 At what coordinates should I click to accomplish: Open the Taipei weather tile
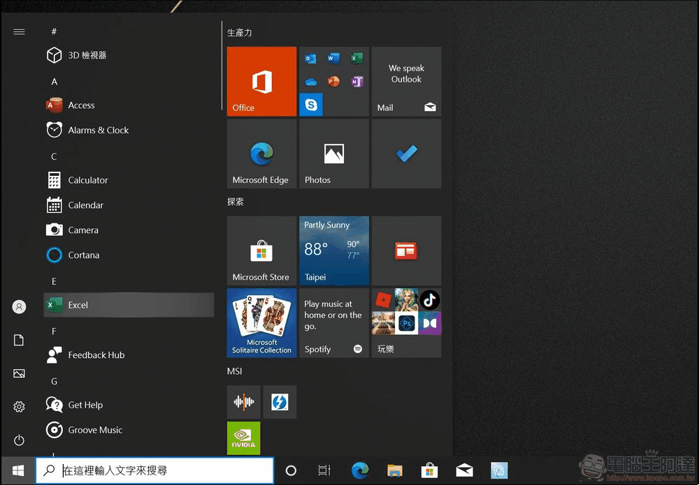click(x=334, y=251)
